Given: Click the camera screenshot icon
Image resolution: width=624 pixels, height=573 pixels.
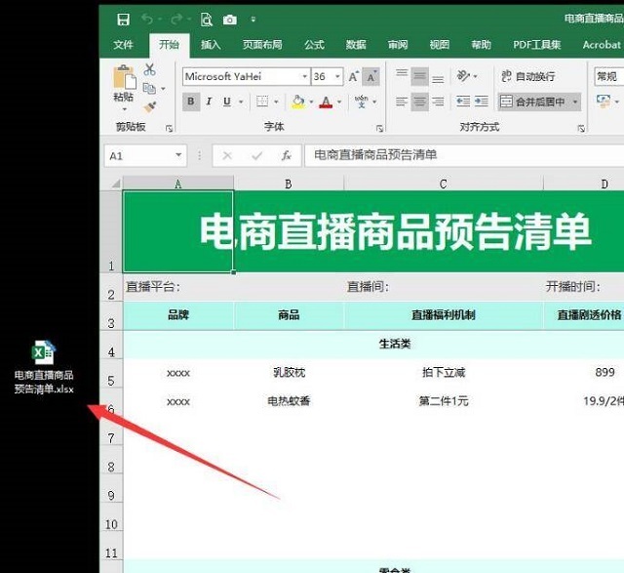Looking at the screenshot, I should (x=230, y=20).
